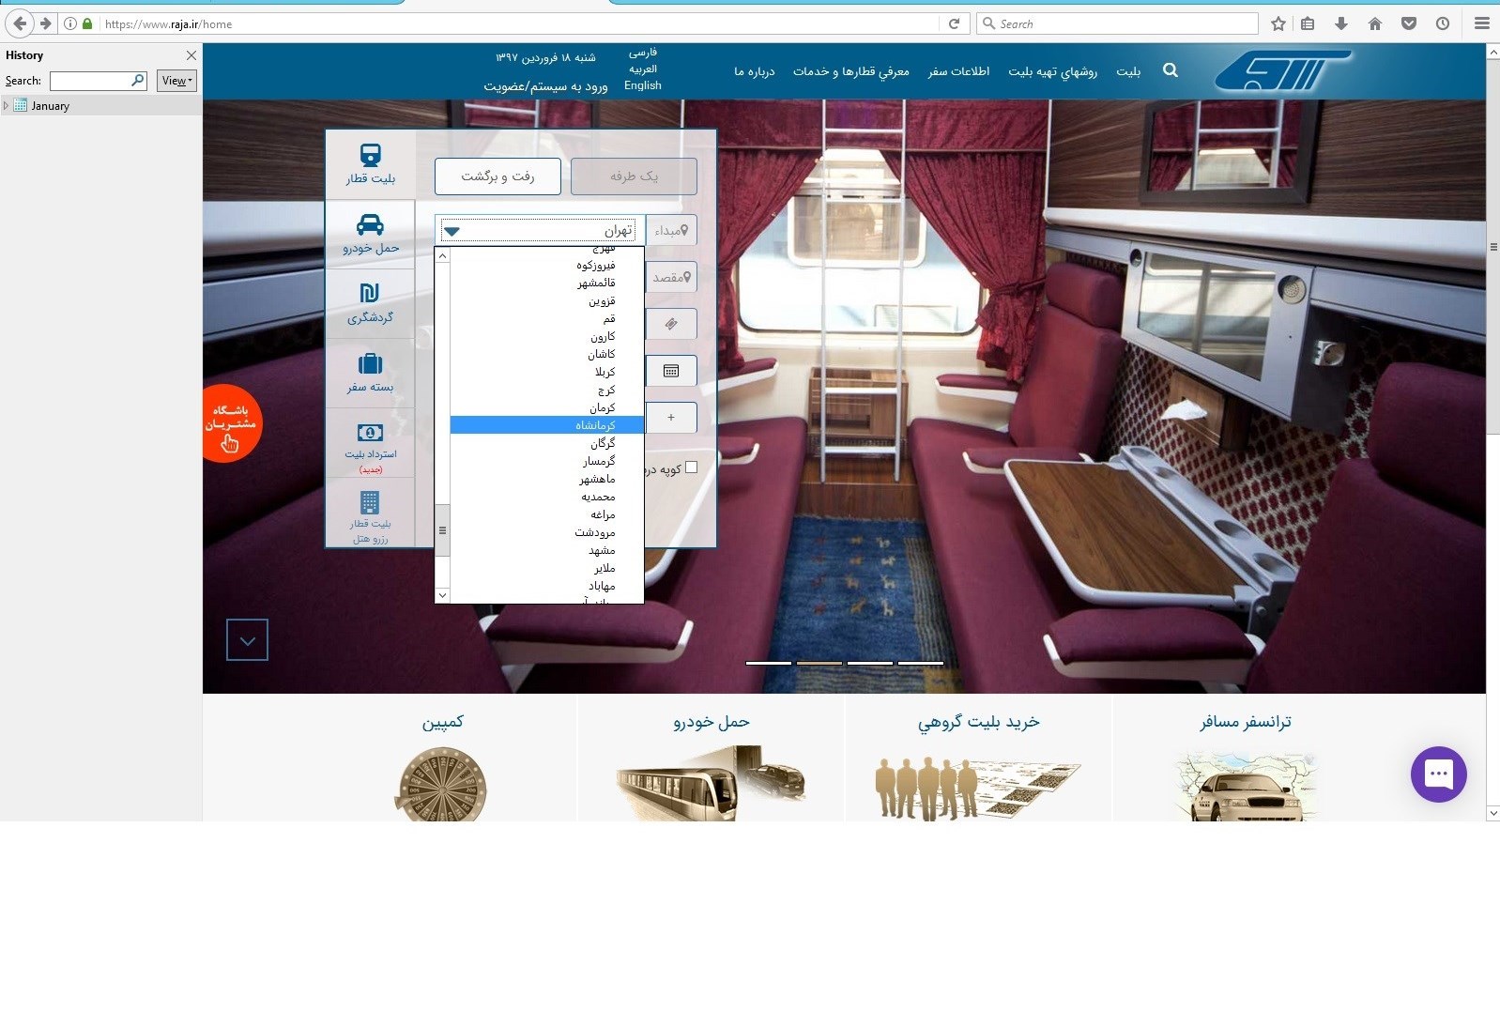Switch the site language to English
The height and width of the screenshot is (1027, 1500).
point(642,85)
